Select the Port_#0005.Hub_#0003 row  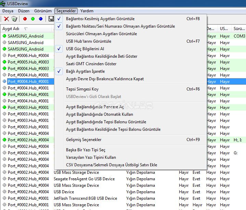click(27, 62)
